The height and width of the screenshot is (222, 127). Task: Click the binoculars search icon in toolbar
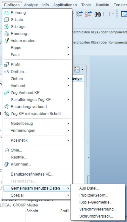97,14
